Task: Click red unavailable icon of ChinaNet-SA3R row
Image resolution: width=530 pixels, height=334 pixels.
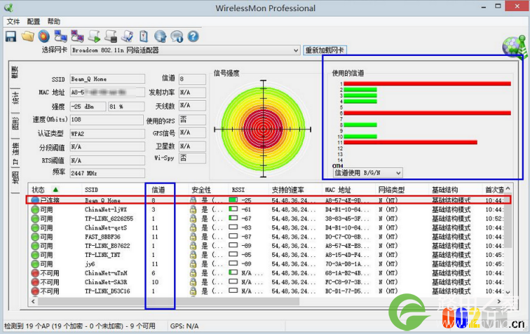Action: 35,282
